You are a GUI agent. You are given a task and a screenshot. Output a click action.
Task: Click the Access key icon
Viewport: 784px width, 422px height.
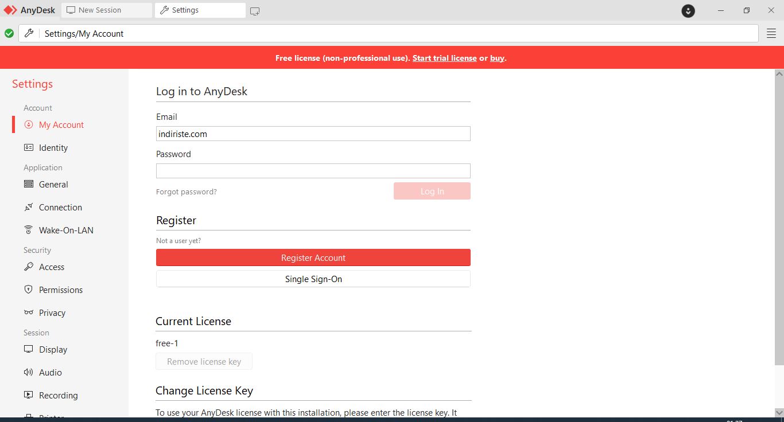(29, 267)
